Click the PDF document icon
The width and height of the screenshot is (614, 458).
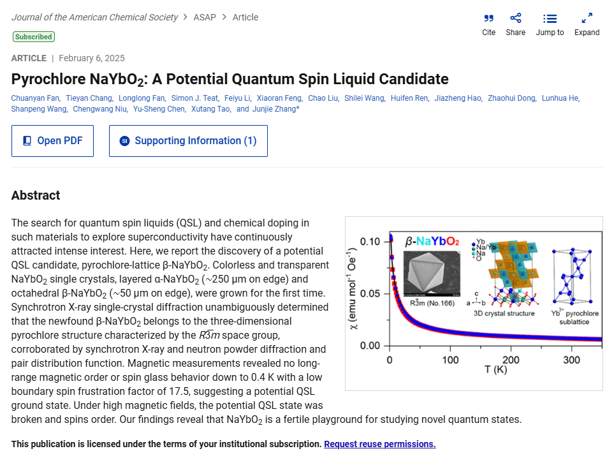click(x=27, y=141)
